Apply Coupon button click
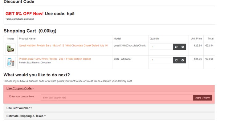 (x=202, y=98)
